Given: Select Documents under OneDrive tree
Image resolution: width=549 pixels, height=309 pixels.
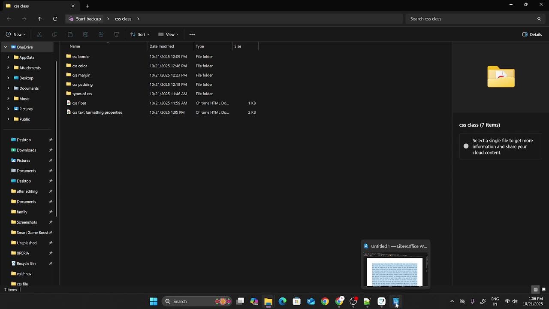Looking at the screenshot, I should [x=29, y=88].
